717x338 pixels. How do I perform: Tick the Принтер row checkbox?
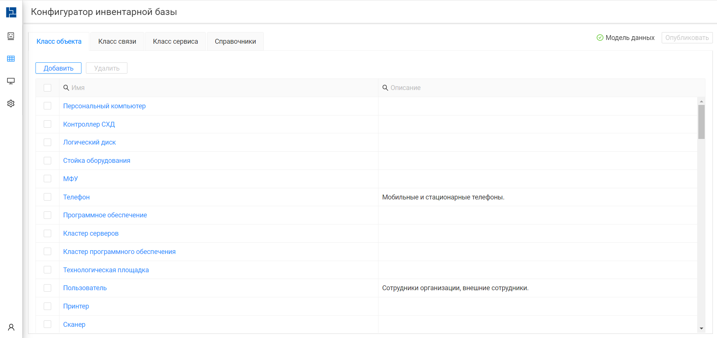[x=47, y=306]
